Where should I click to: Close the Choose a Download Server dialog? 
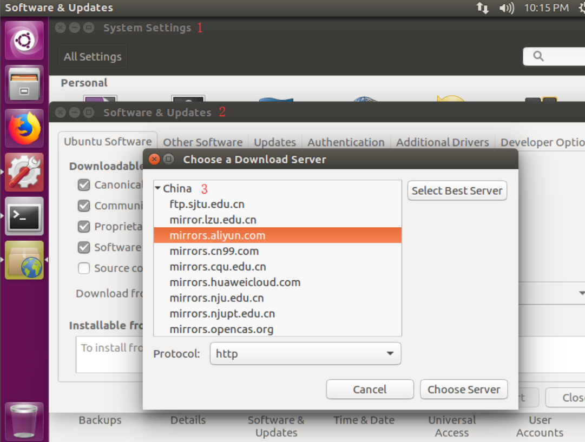[x=154, y=159]
